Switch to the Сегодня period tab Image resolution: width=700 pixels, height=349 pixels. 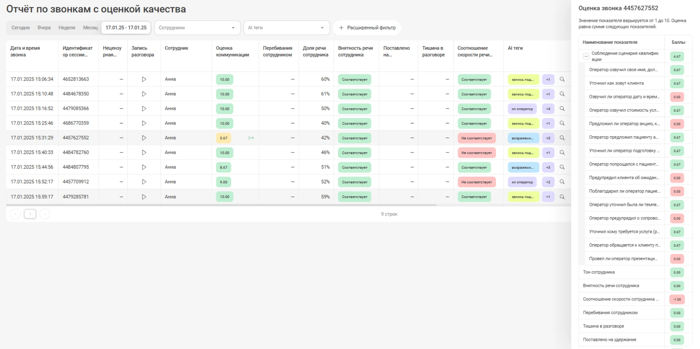pyautogui.click(x=20, y=28)
